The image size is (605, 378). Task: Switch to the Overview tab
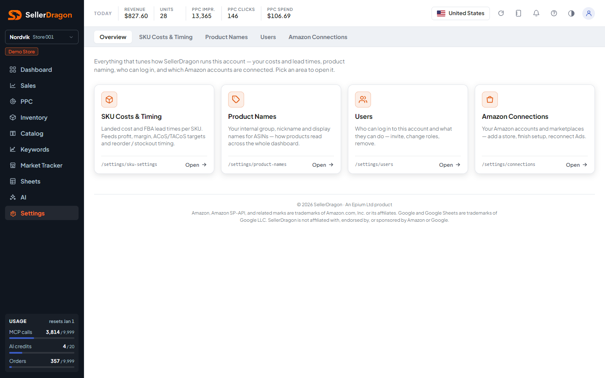[x=113, y=37]
